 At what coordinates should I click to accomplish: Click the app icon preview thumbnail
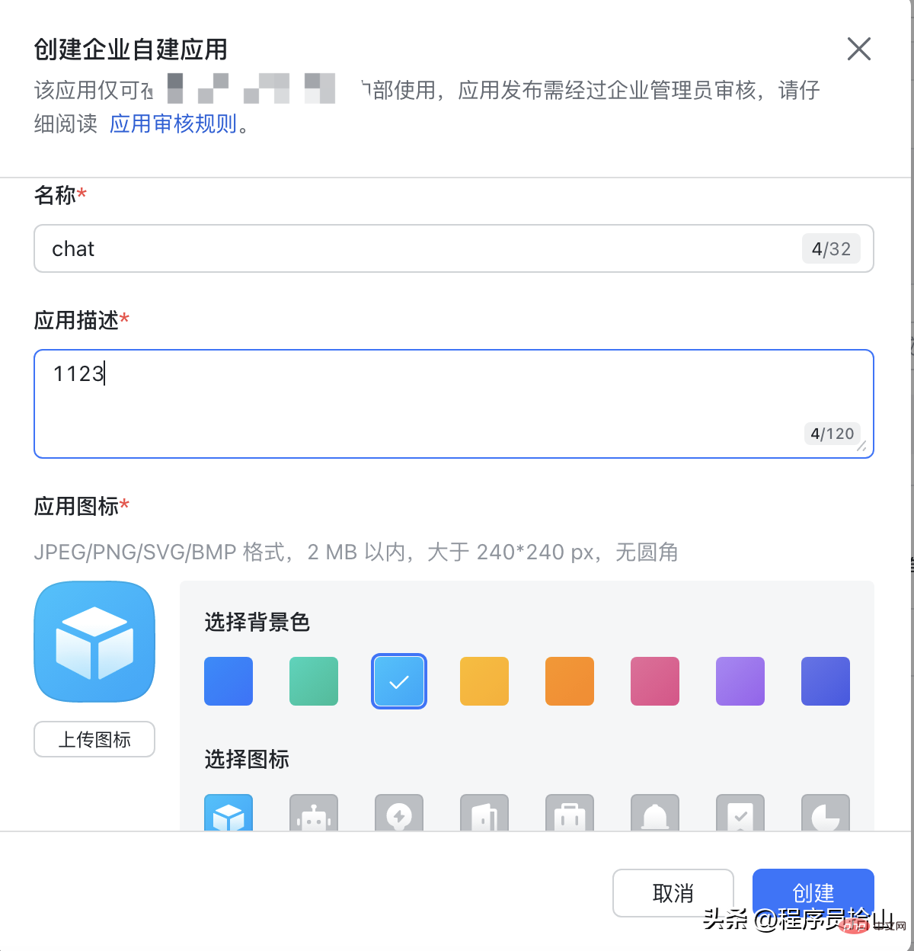(94, 642)
